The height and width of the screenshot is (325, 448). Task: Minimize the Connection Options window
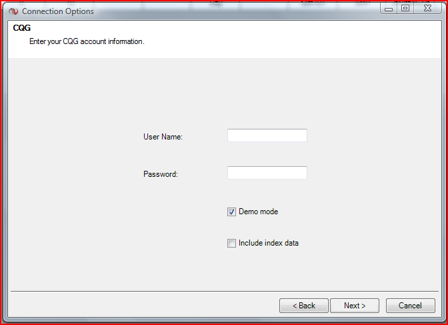[x=389, y=9]
